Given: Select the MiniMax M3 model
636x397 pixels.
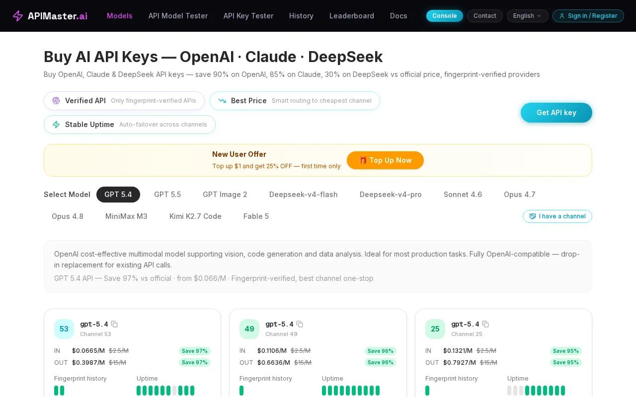Looking at the screenshot, I should coord(126,216).
